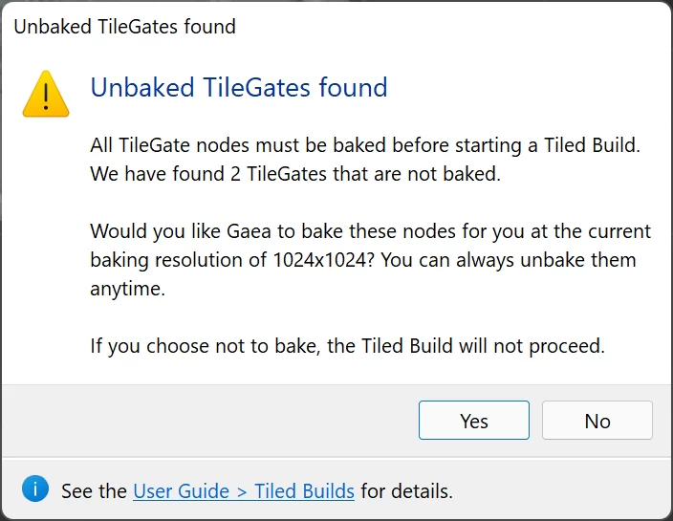Click the 'All TileGate nodes must be baked' sentence
The image size is (673, 521).
[x=365, y=145]
